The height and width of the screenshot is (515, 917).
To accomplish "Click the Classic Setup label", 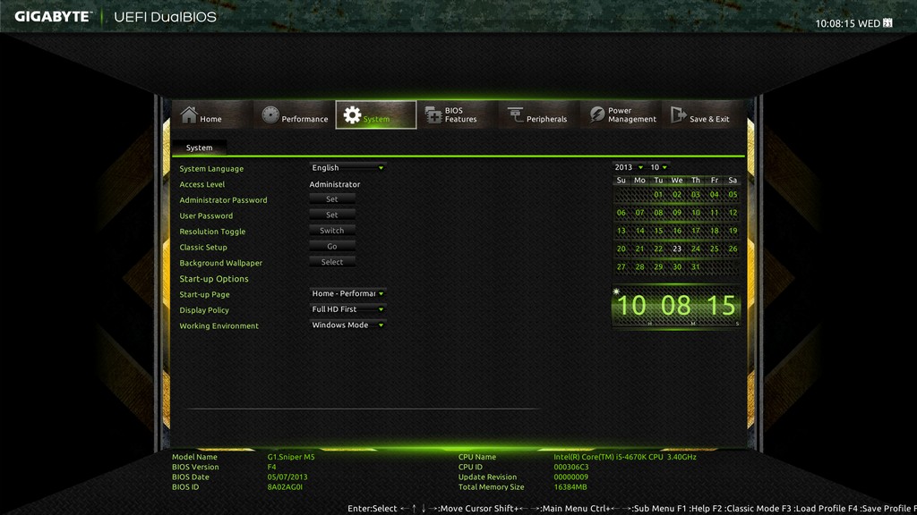I will pyautogui.click(x=203, y=247).
